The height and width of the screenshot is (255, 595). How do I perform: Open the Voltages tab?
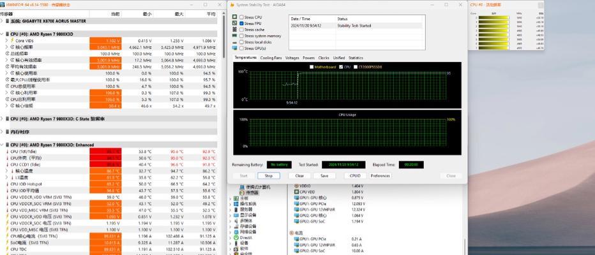click(x=292, y=58)
